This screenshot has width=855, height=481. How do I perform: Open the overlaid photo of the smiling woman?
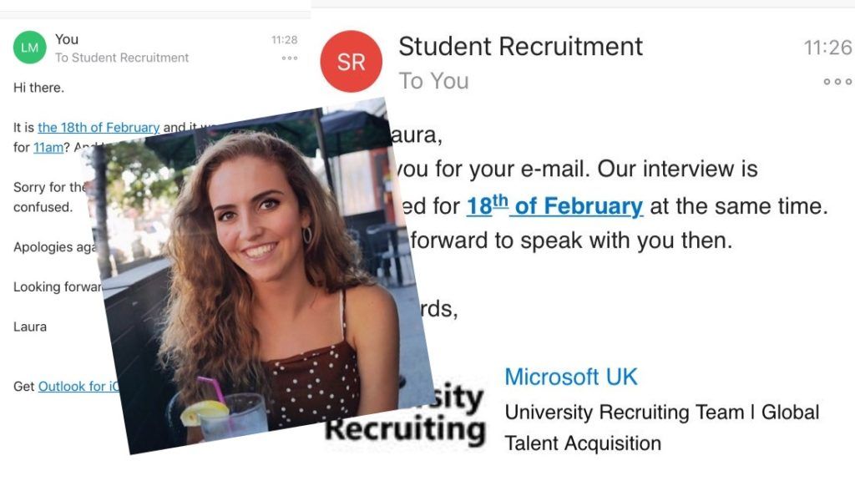coord(256,276)
